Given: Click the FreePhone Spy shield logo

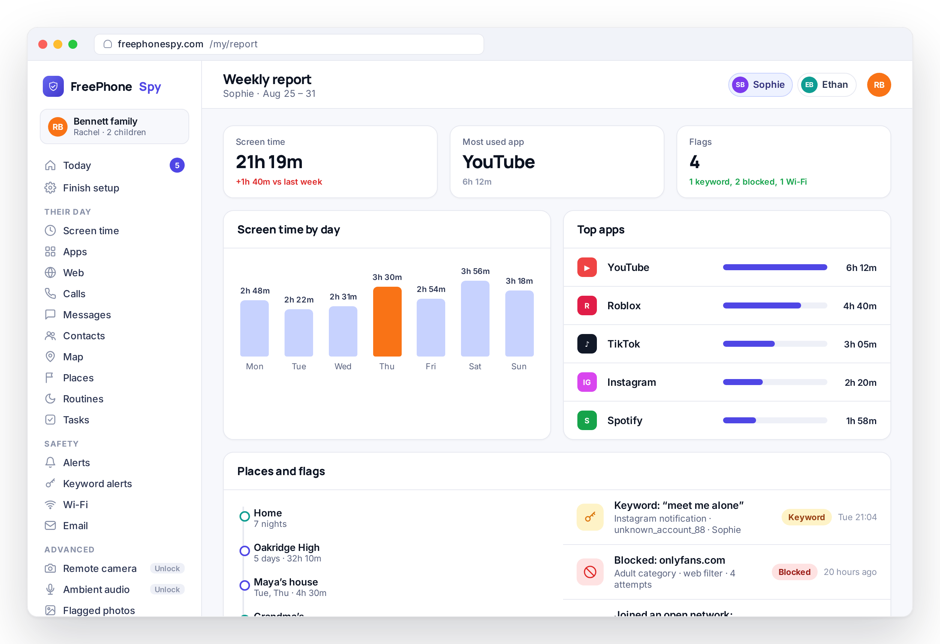Looking at the screenshot, I should coord(53,86).
